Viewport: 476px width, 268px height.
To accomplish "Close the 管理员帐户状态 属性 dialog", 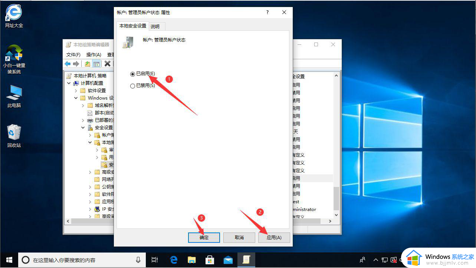I will (284, 12).
